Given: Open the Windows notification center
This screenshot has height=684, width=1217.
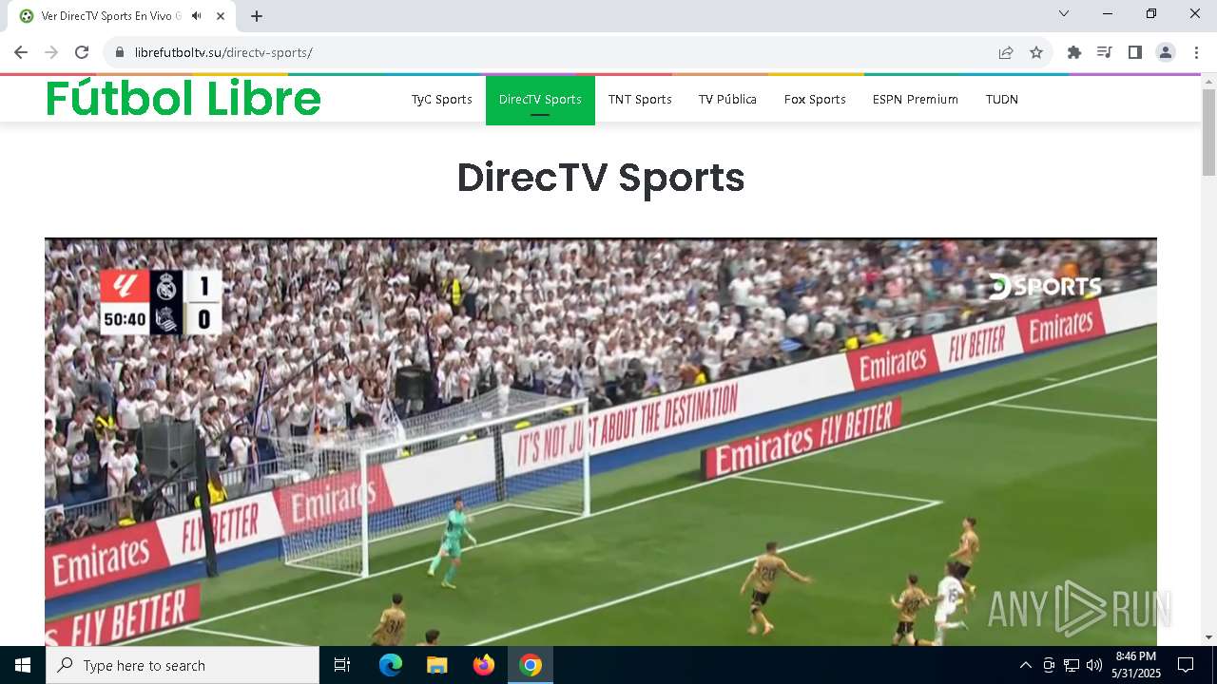Looking at the screenshot, I should coord(1186,665).
